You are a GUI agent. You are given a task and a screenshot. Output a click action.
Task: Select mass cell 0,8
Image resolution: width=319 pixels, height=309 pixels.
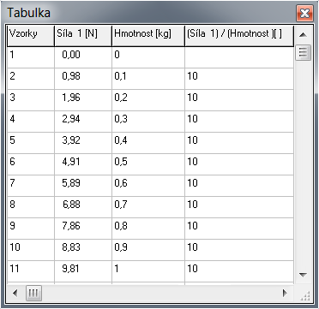click(148, 229)
